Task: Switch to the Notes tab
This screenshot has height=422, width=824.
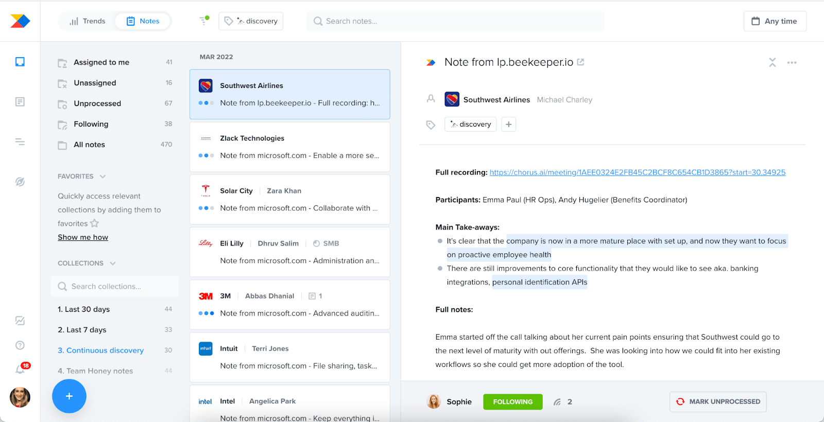Action: (x=143, y=21)
